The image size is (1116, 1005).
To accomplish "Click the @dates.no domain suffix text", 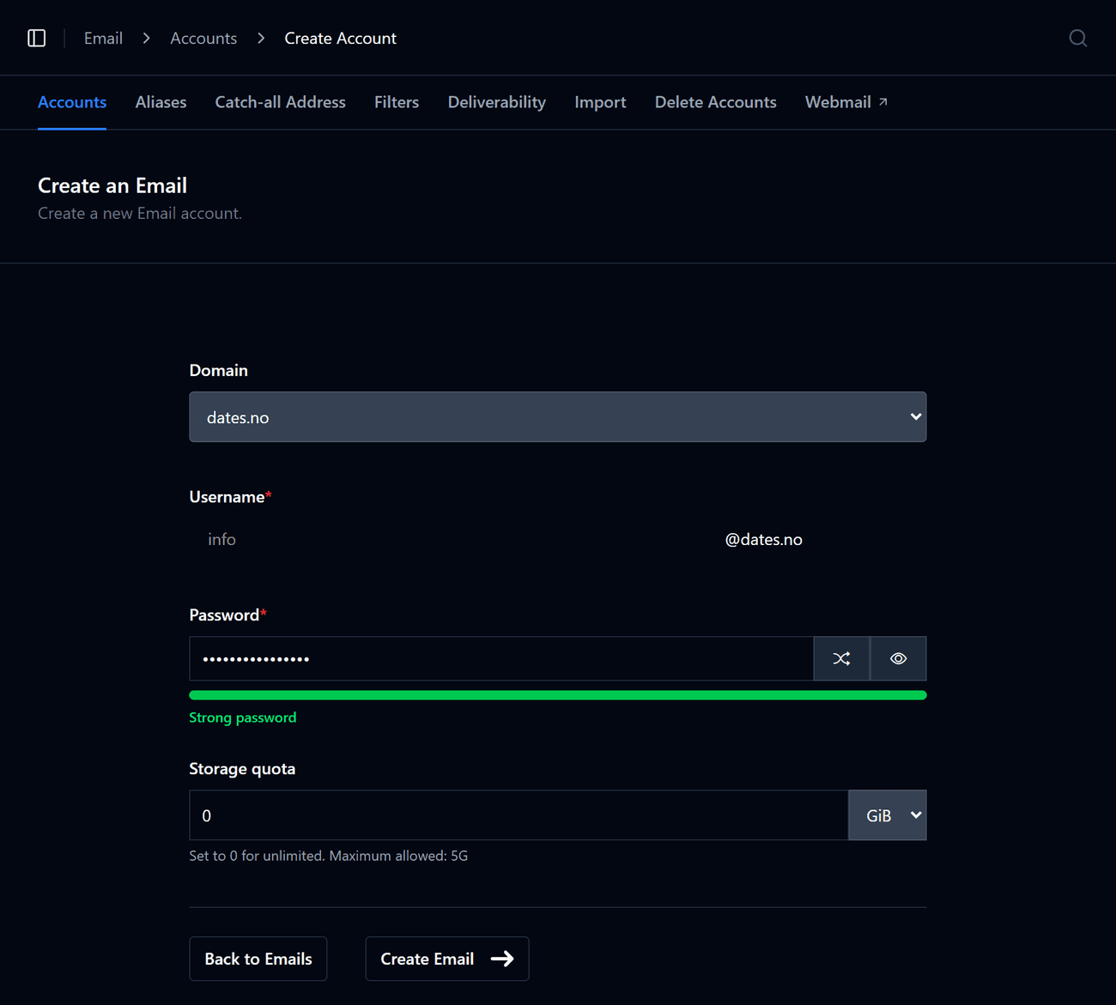I will (x=764, y=540).
